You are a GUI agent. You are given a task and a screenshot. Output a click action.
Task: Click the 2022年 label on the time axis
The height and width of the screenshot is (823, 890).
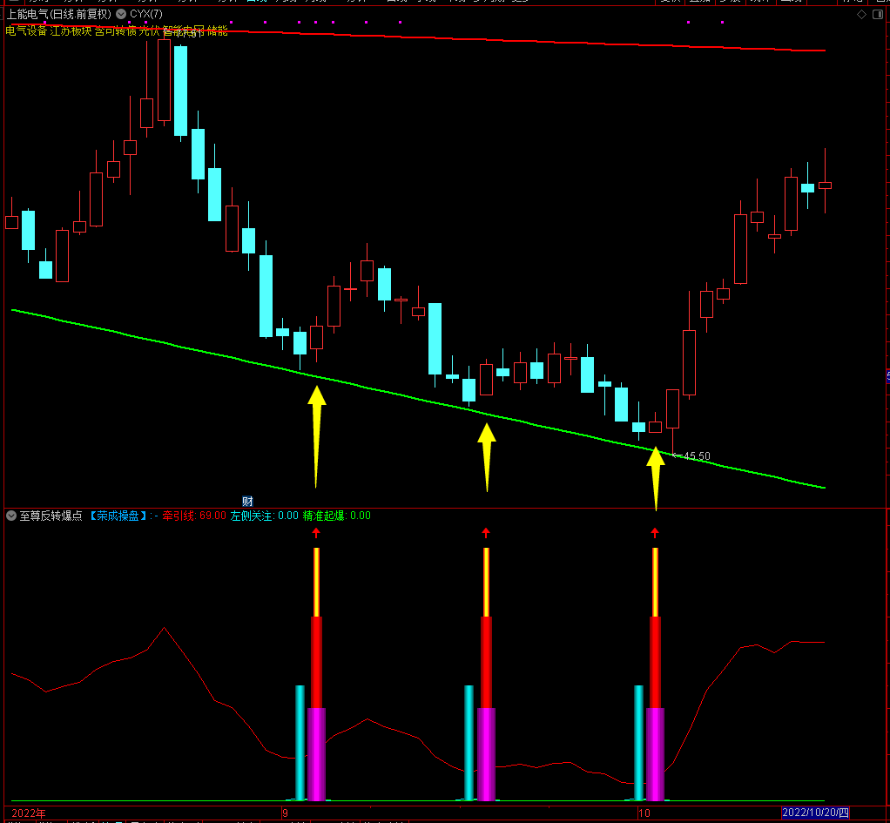coord(29,813)
